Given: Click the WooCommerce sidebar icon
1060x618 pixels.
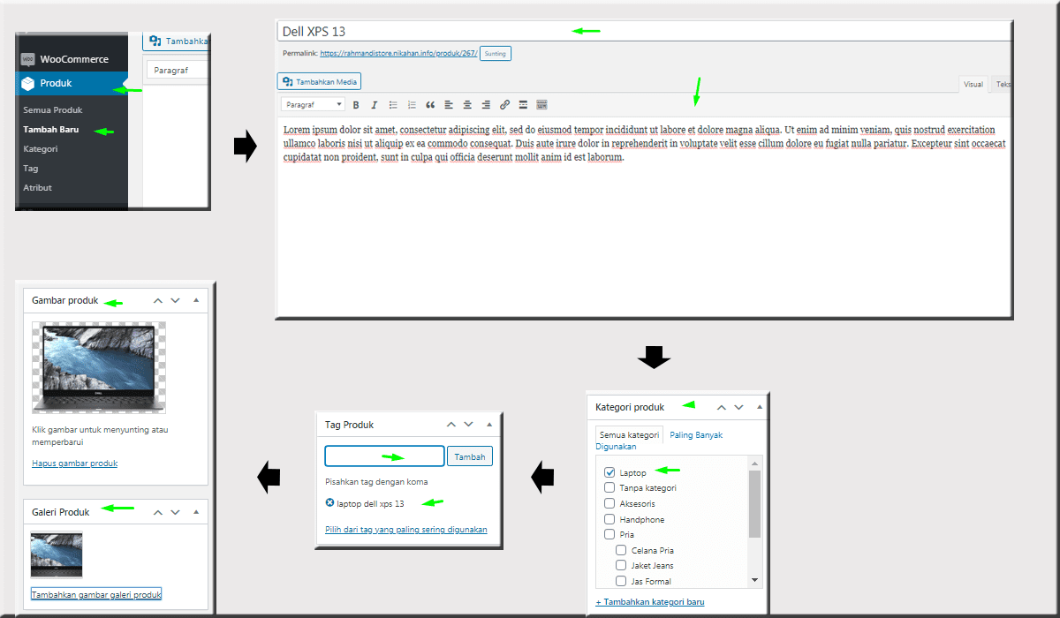Looking at the screenshot, I should 27,59.
